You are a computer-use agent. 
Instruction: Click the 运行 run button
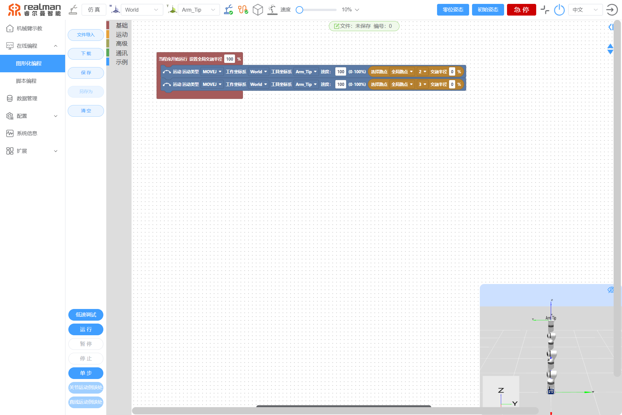[86, 330]
